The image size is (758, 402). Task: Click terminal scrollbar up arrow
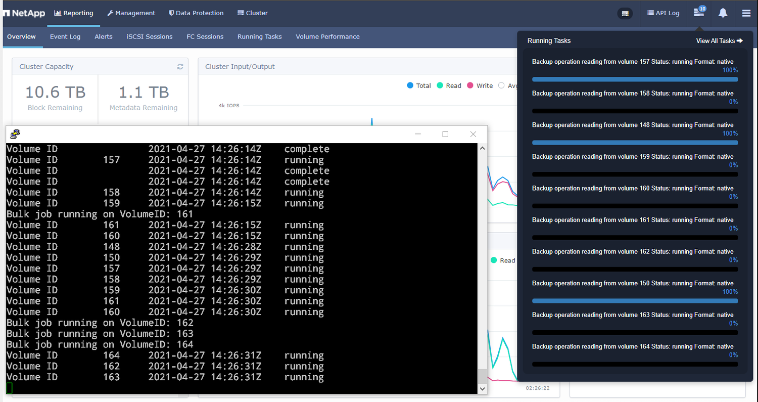(x=482, y=148)
